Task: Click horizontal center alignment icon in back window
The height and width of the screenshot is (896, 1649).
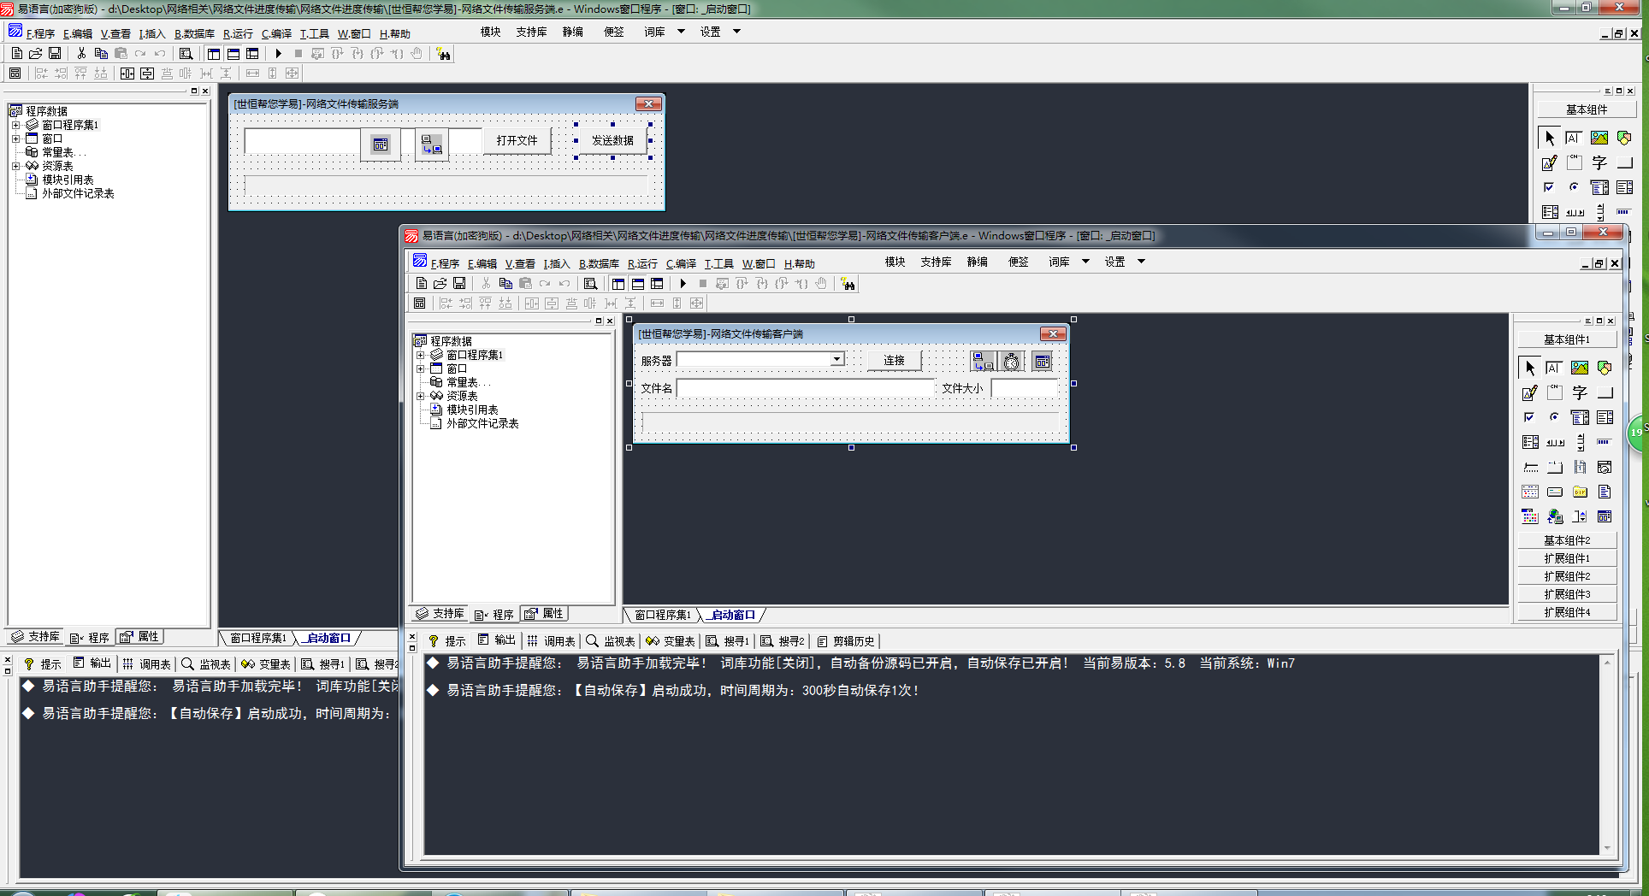Action: (127, 74)
